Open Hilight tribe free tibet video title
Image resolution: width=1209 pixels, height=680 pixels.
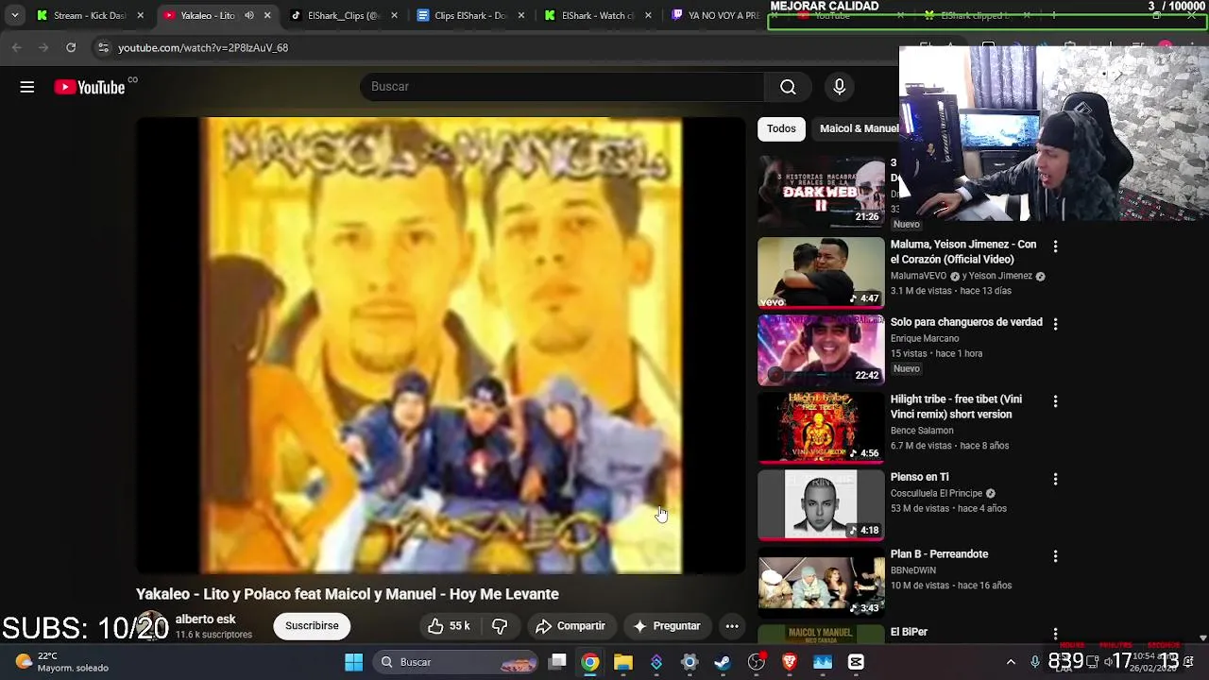(956, 407)
